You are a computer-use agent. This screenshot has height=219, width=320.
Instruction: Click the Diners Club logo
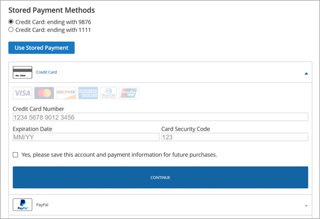click(108, 94)
